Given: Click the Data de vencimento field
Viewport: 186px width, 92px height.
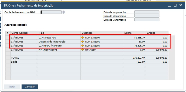Looking at the screenshot, I should [x=147, y=20].
